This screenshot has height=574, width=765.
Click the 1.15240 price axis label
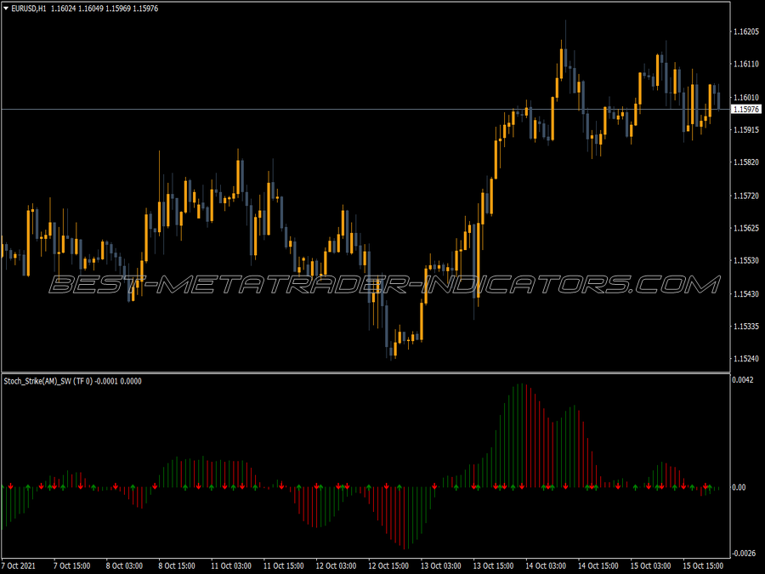[x=746, y=359]
